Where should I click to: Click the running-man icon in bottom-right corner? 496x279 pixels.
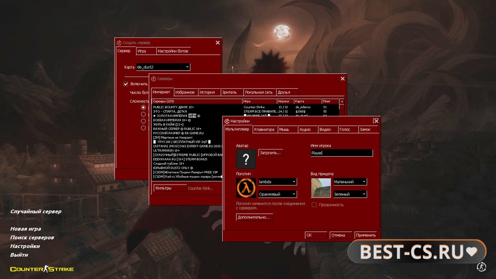(481, 267)
